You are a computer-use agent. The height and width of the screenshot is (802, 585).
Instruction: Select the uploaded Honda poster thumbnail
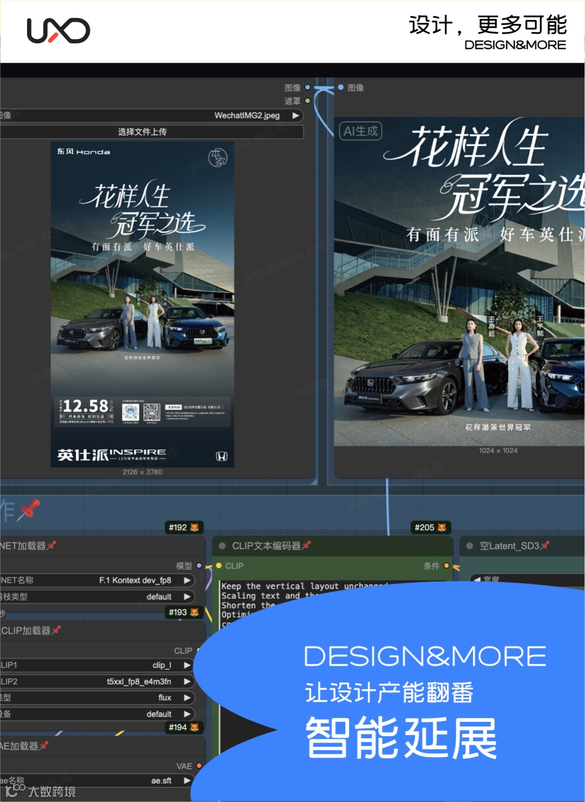142,305
